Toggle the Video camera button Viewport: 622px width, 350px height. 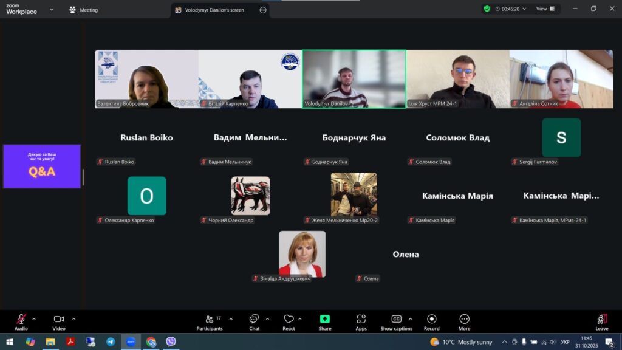(59, 320)
